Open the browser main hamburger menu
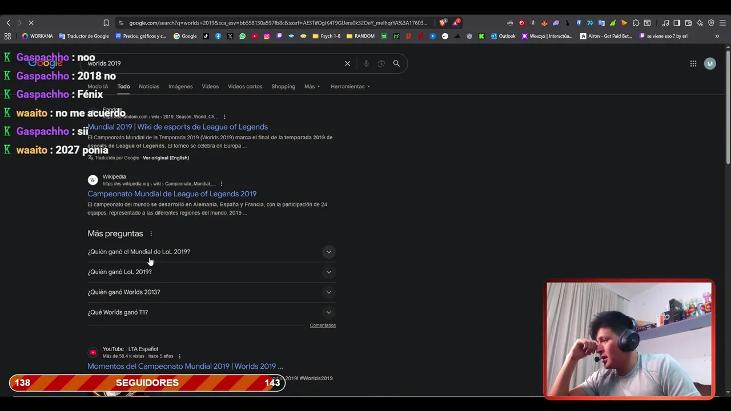Screen dimensions: 731x411 (x=722, y=23)
